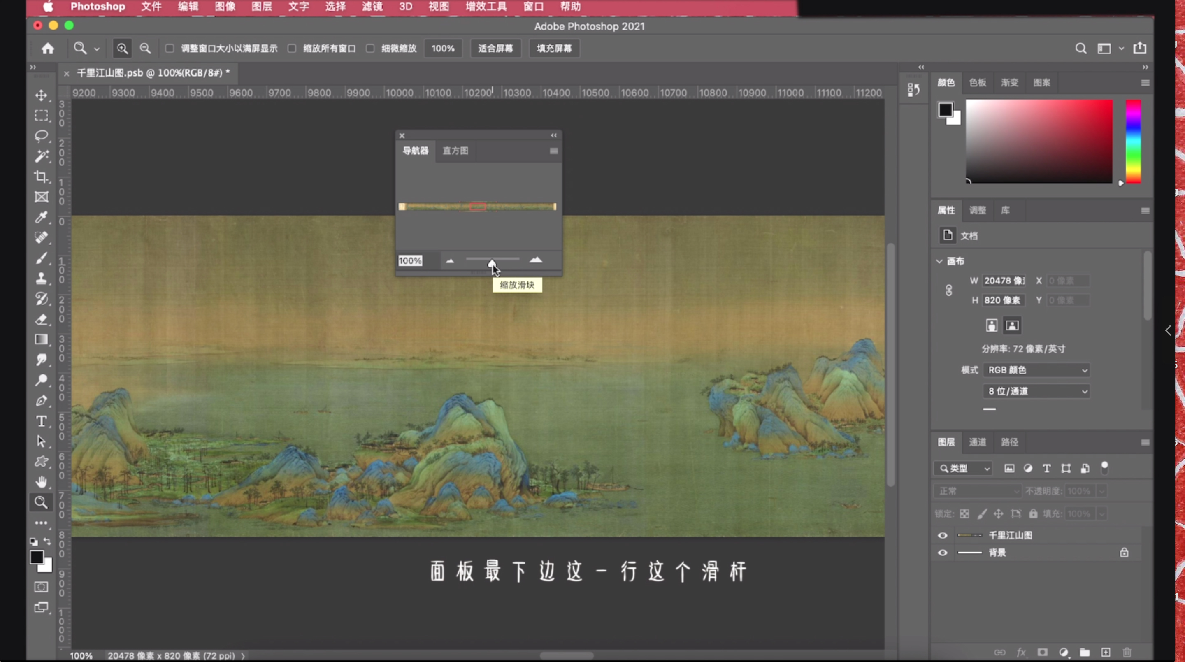Viewport: 1185px width, 662px height.
Task: Select the History Brush tool
Action: point(42,299)
